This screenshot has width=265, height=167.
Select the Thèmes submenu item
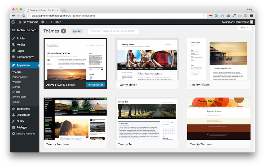tap(17, 72)
